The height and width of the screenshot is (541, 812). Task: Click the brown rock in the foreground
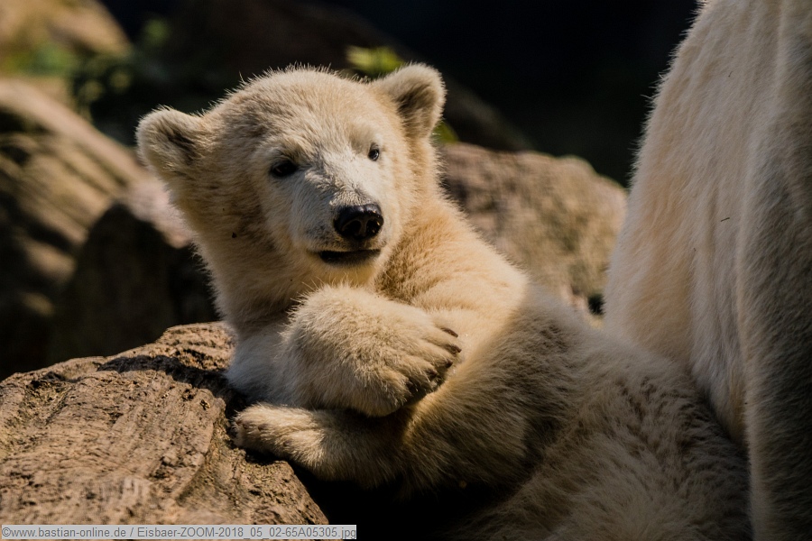135,442
